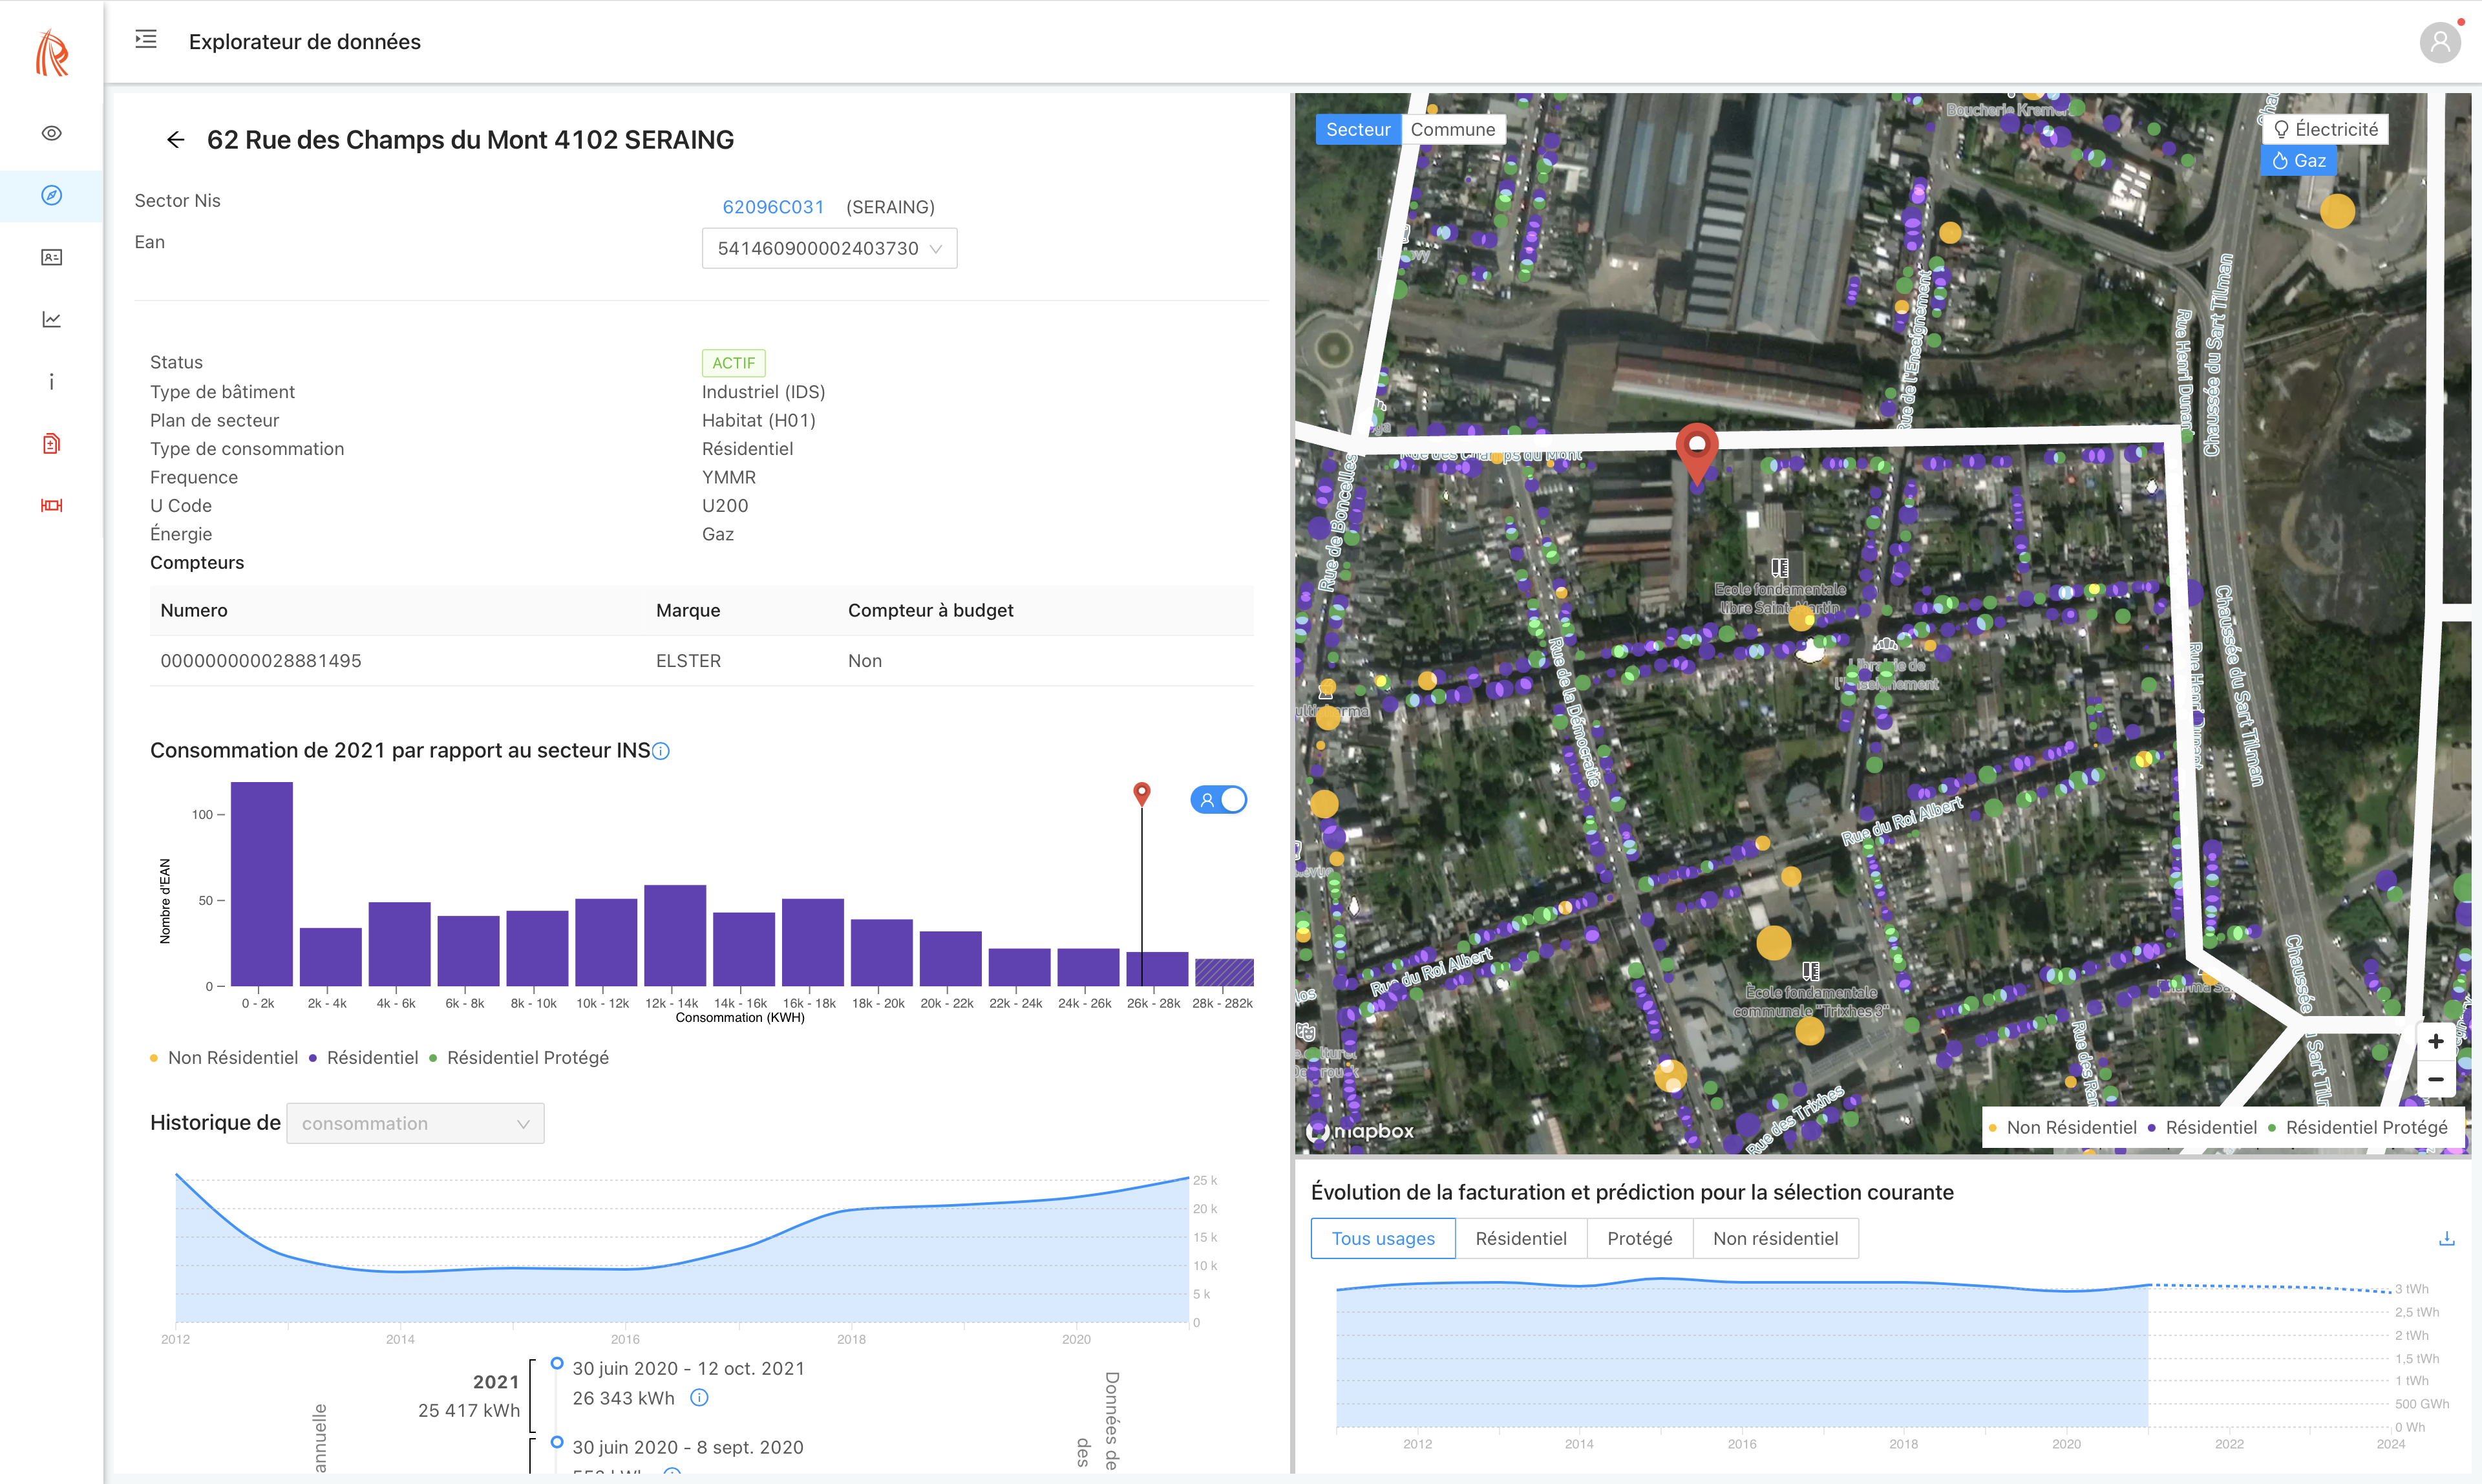The width and height of the screenshot is (2482, 1484).
Task: Click the ACTIF status tag
Action: 734,363
